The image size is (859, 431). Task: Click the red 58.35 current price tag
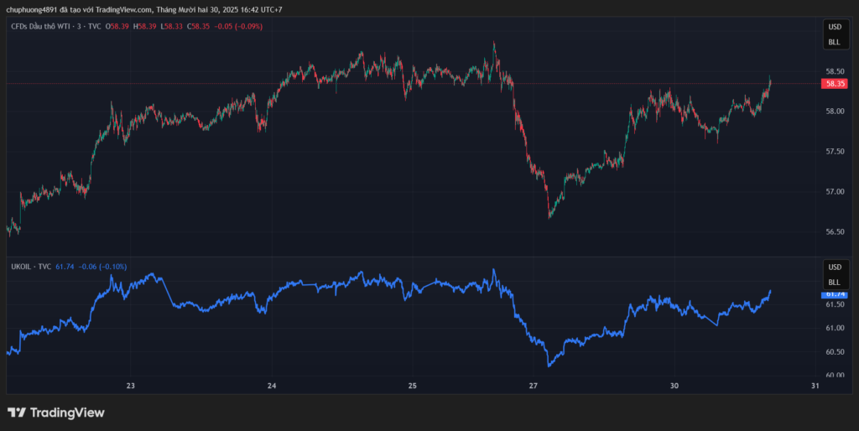coord(835,84)
